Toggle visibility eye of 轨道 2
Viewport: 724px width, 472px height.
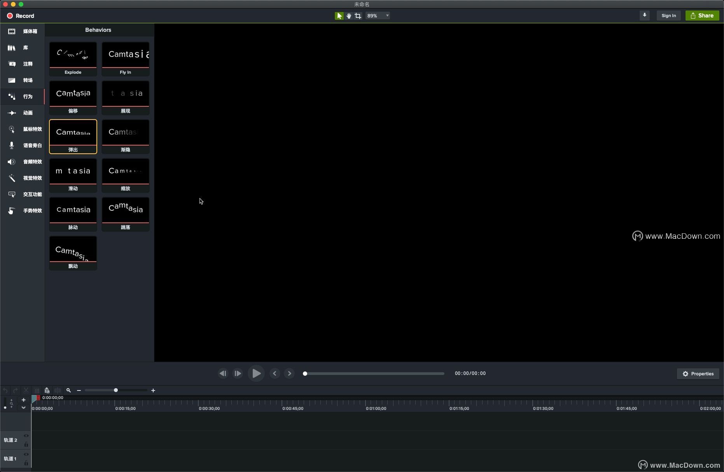pos(26,436)
